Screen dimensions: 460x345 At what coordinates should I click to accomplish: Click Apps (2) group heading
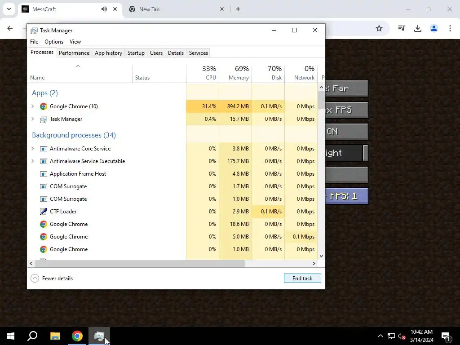pos(45,93)
